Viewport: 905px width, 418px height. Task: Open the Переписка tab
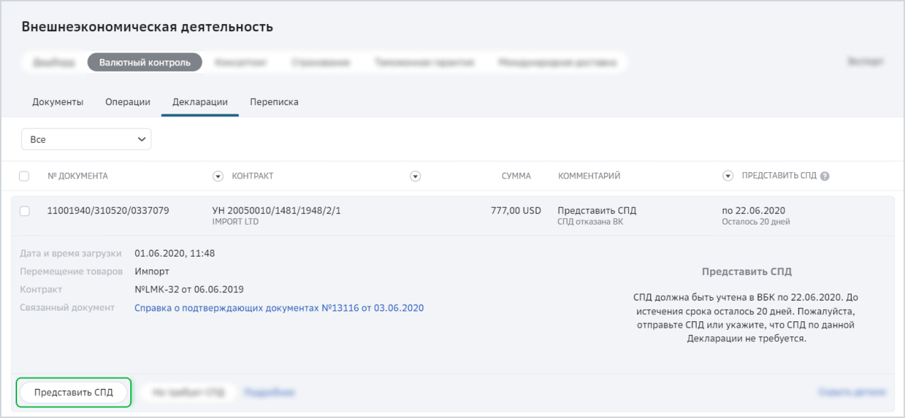pos(274,102)
